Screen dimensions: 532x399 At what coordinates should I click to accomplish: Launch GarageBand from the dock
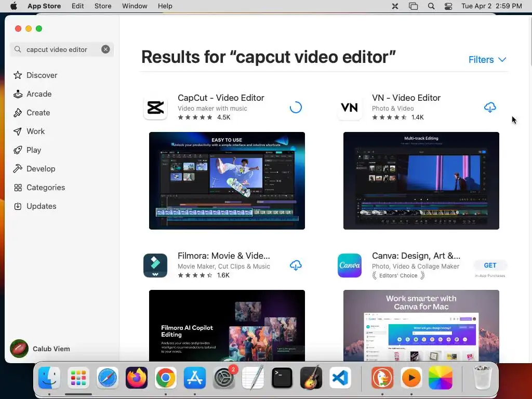pyautogui.click(x=311, y=378)
